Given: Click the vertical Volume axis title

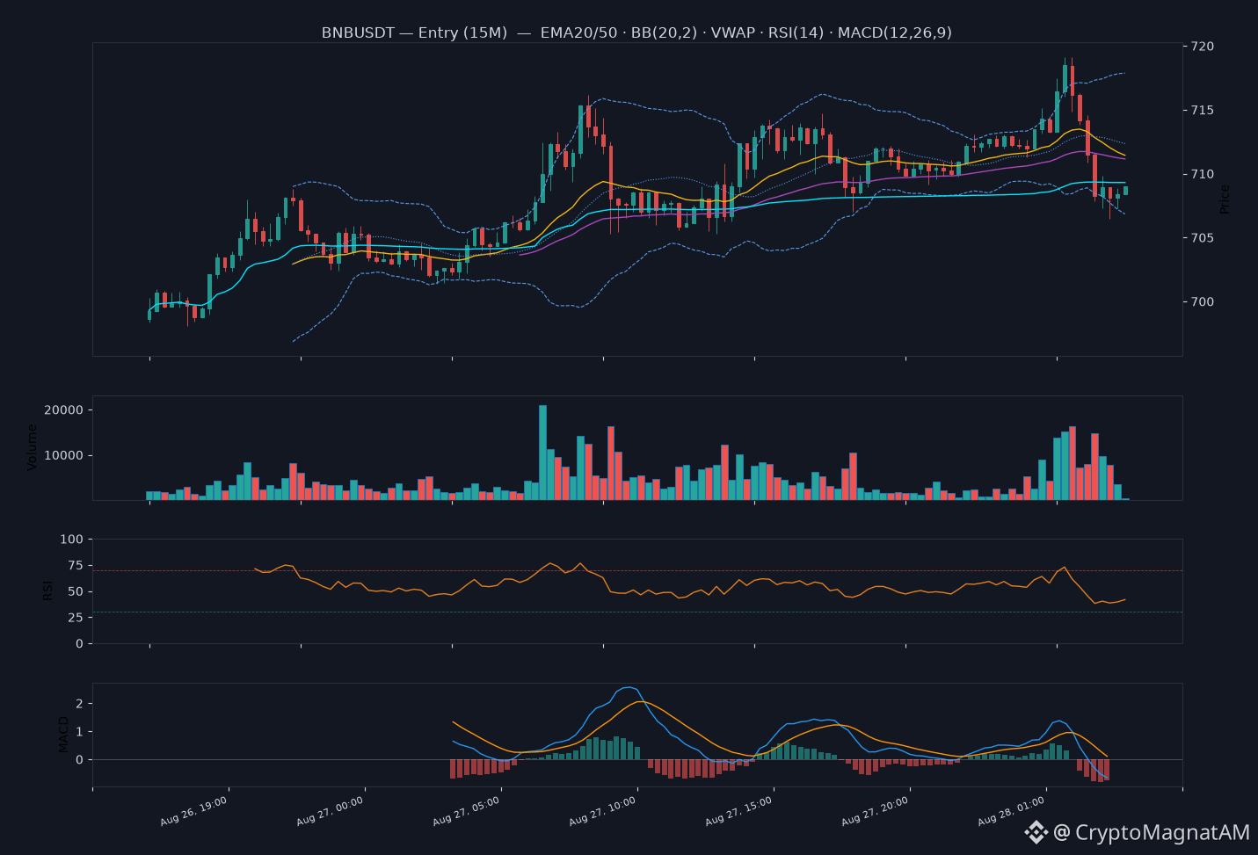Looking at the screenshot, I should click(x=33, y=447).
